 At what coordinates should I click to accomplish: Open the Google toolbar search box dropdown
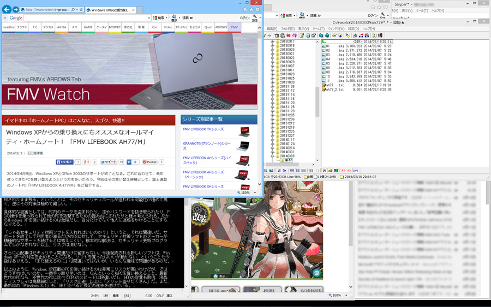point(149,18)
